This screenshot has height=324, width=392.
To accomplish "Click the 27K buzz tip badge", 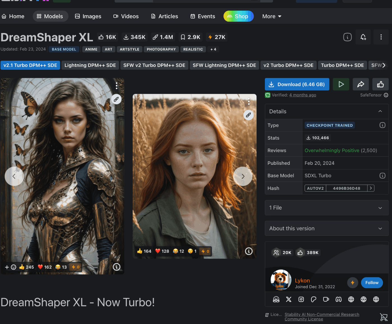I will [x=217, y=37].
